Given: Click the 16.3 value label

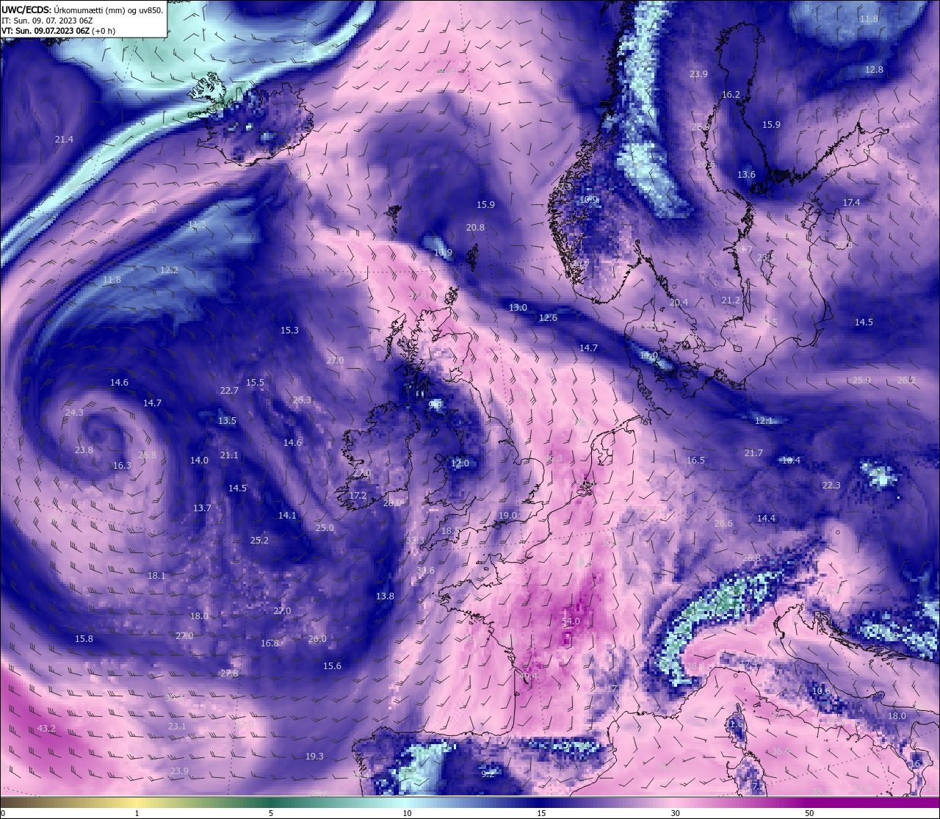Looking at the screenshot, I should pos(122,466).
